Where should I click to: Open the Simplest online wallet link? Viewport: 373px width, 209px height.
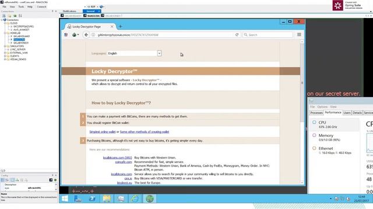(103, 132)
